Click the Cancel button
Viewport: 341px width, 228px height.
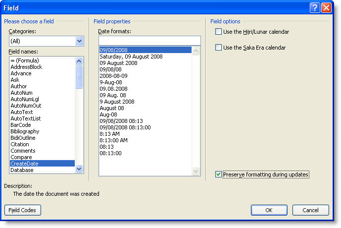coord(310,210)
